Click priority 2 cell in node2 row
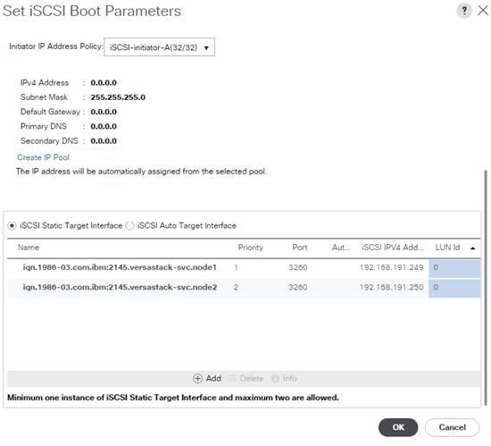This screenshot has width=491, height=446. [x=236, y=287]
